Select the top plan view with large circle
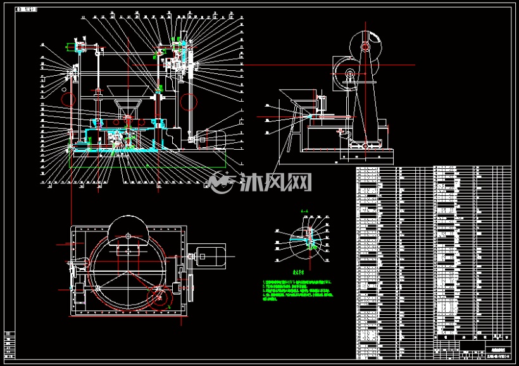The image size is (519, 366). click(146, 269)
